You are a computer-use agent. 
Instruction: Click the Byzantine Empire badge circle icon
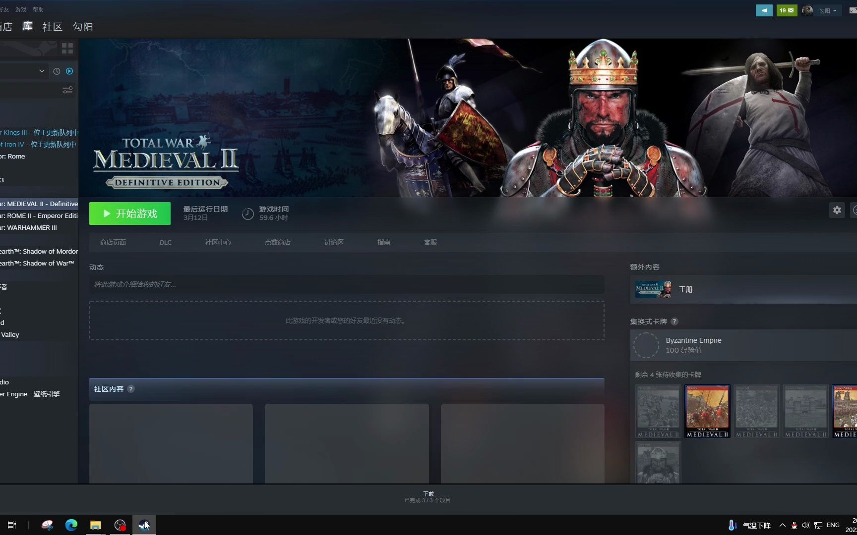646,345
